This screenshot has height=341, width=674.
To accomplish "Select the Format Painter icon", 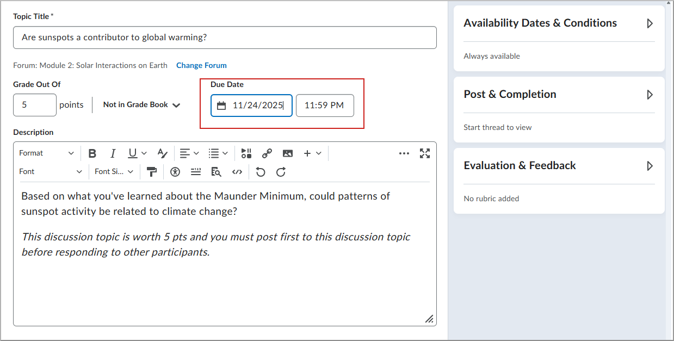I will pyautogui.click(x=152, y=172).
